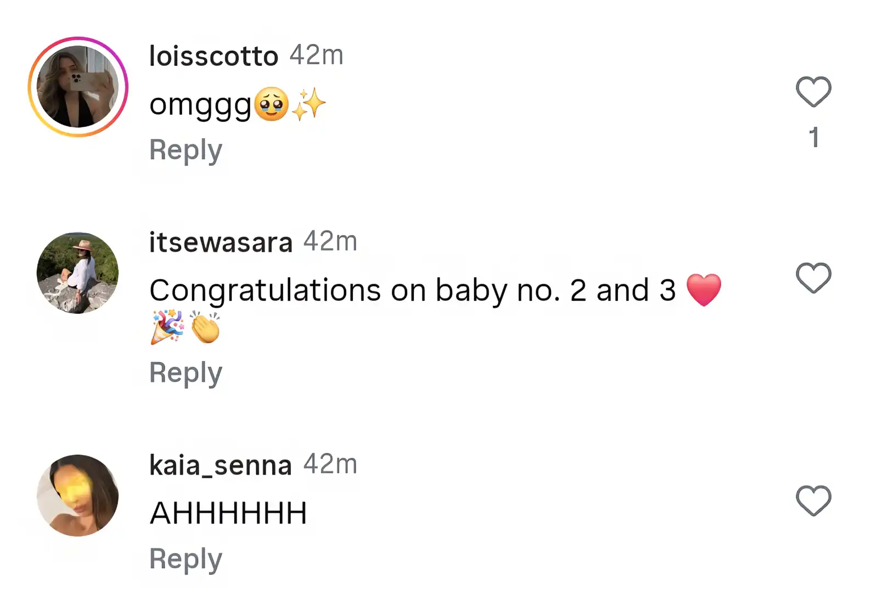View the like count on loisscotto's comment
878x613 pixels.
pyautogui.click(x=814, y=137)
